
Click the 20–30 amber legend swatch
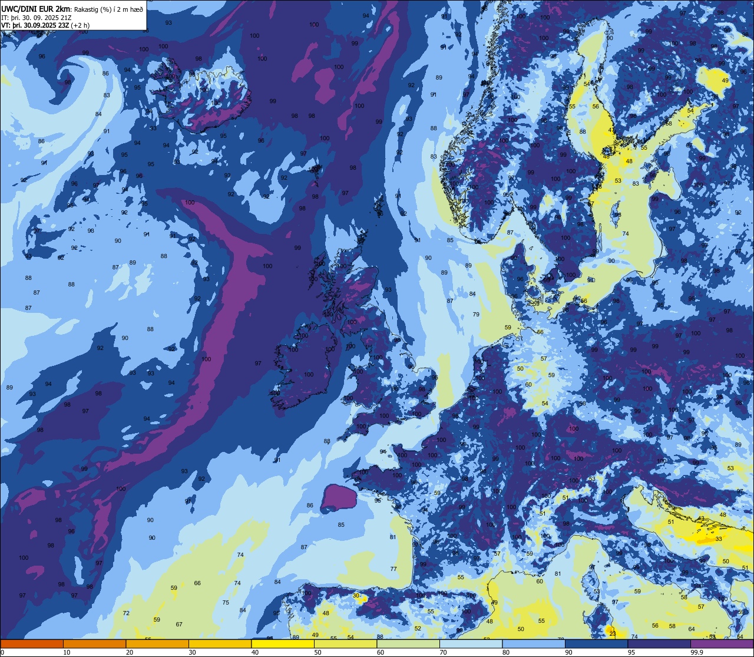(157, 643)
